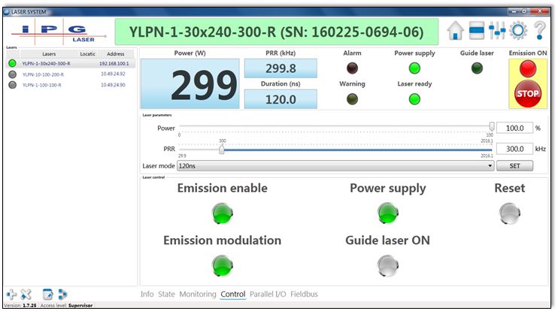This screenshot has width=558, height=311.
Task: Expand the Laser mode 120ns dropdown
Action: 335,165
